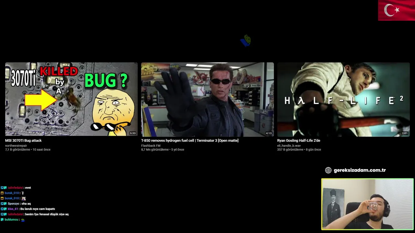
Task: Click the badge icons next to kiss_61
Action: [x=4, y=209]
